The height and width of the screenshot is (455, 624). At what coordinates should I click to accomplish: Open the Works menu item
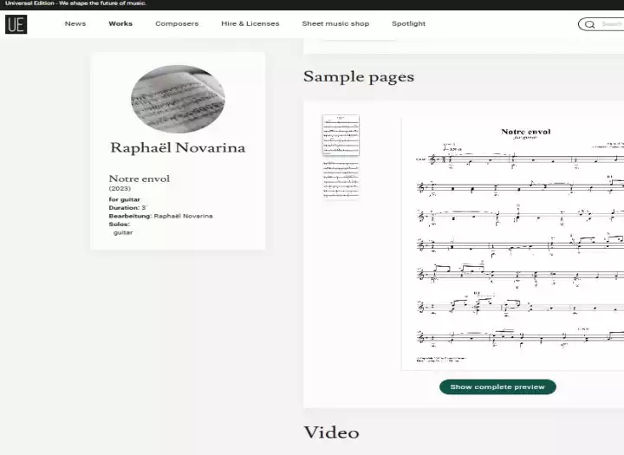(120, 24)
